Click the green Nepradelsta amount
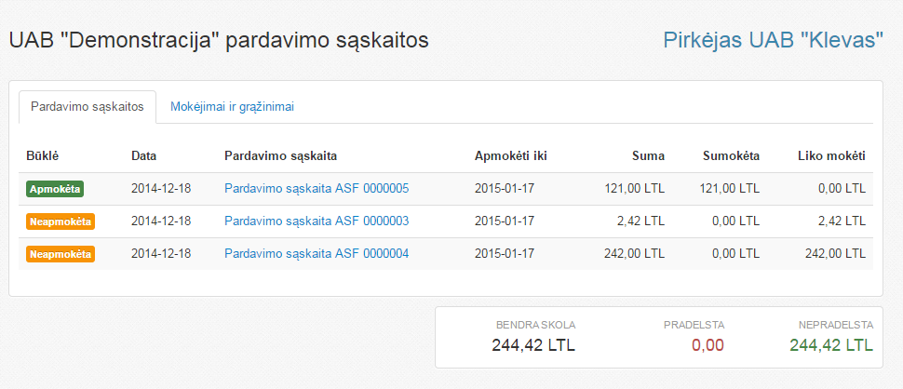 tap(830, 346)
